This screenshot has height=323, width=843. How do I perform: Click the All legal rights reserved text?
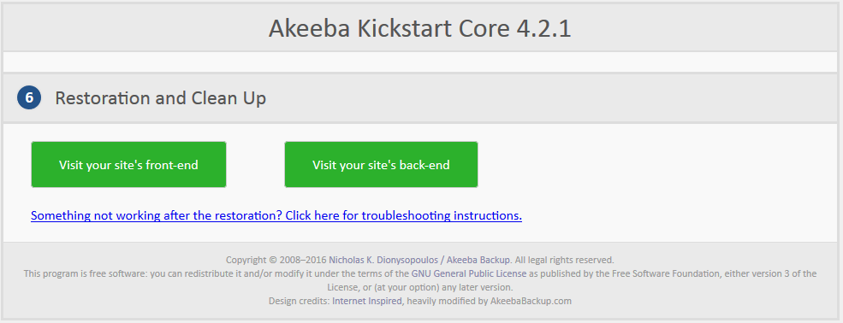coord(564,261)
